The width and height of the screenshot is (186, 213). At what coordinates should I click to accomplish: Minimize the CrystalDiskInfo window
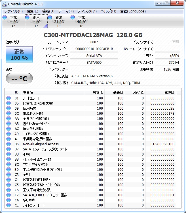point(159,3)
